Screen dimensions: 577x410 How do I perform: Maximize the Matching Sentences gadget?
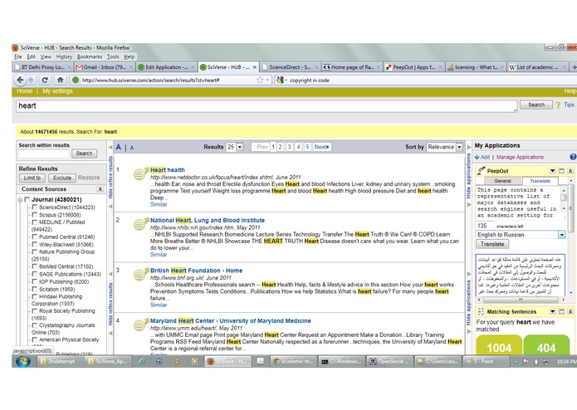(561, 311)
